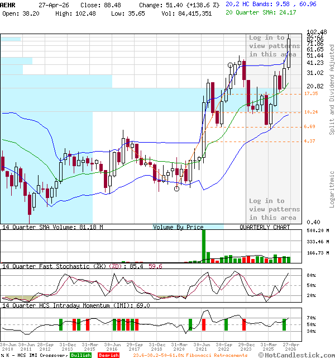This screenshot has height=358, width=335.
Task: Click the '20 Quarter SMA: 24.17' legend
Action: (x=262, y=12)
